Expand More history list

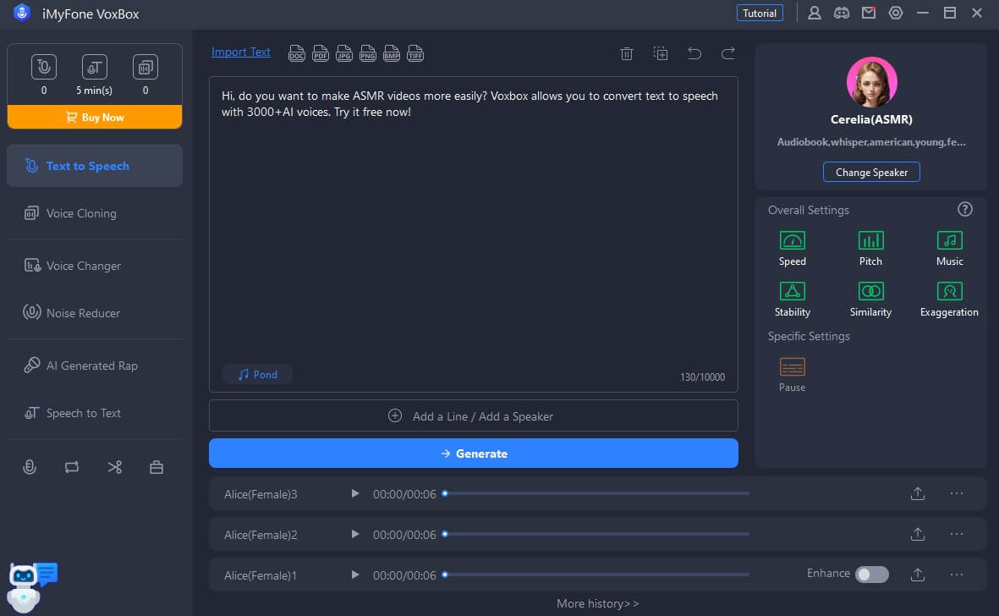pyautogui.click(x=597, y=603)
